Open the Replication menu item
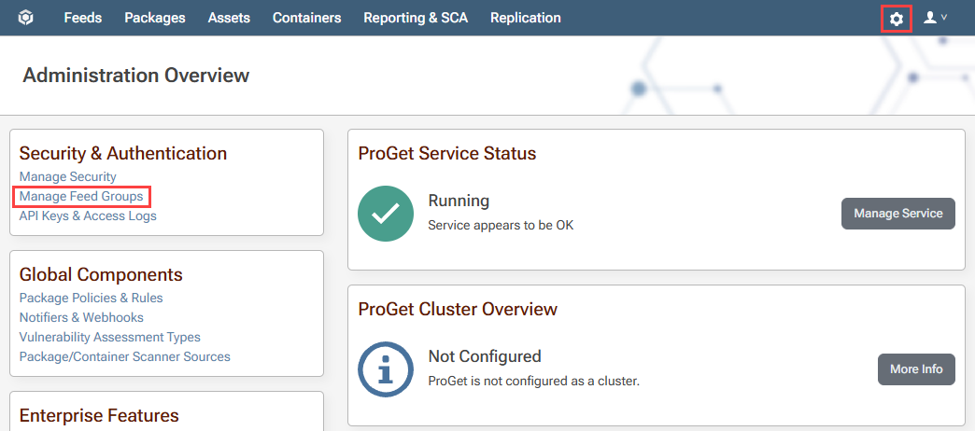Viewport: 975px width, 431px height. tap(526, 18)
